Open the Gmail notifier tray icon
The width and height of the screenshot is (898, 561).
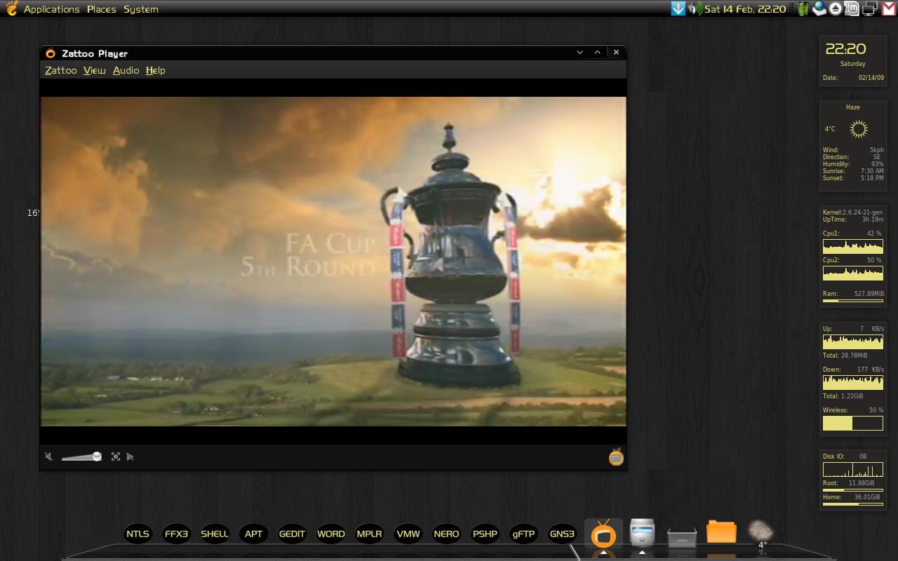[888, 8]
